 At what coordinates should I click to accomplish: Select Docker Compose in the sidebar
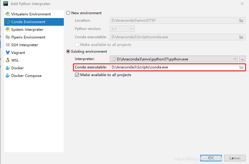point(26,75)
